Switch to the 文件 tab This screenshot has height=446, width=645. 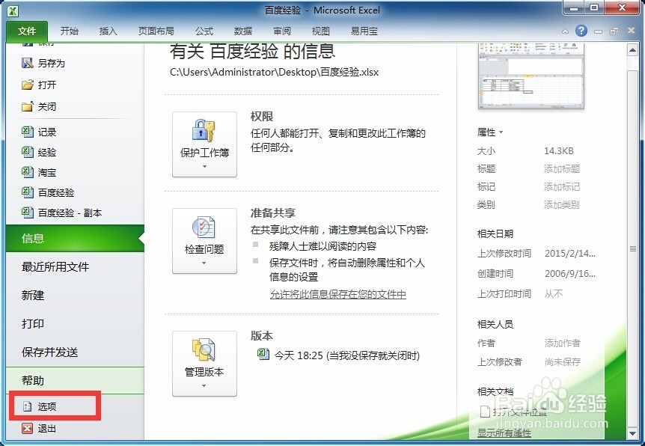click(27, 31)
